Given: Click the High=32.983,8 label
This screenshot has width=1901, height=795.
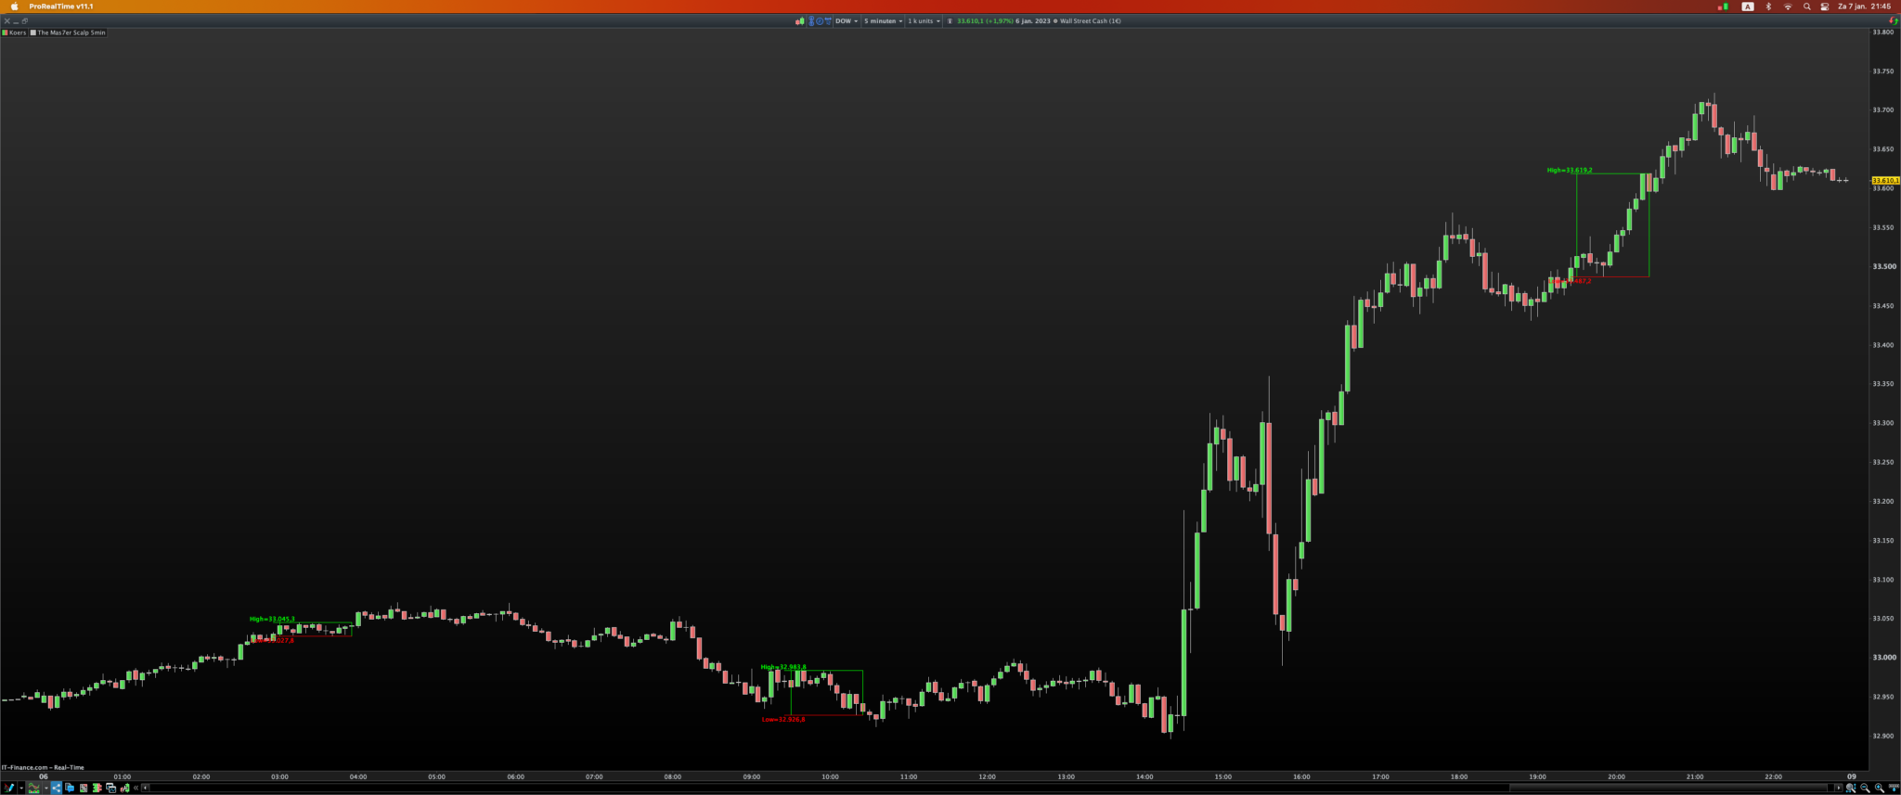Looking at the screenshot, I should click(x=783, y=667).
